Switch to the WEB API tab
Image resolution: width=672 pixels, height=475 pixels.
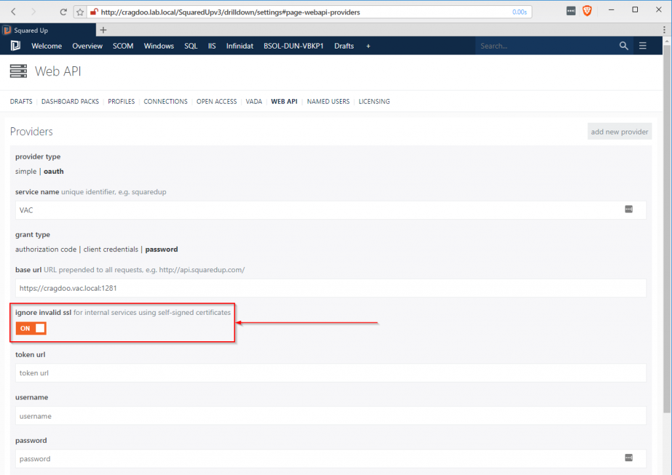pyautogui.click(x=284, y=102)
